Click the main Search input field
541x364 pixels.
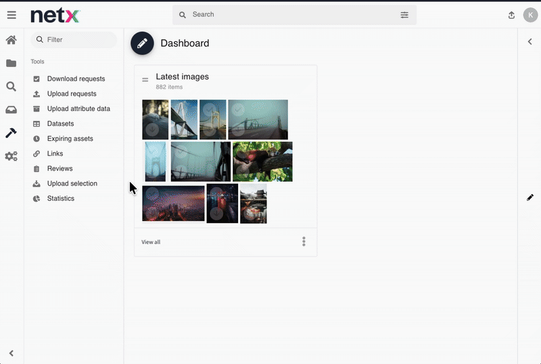(291, 15)
